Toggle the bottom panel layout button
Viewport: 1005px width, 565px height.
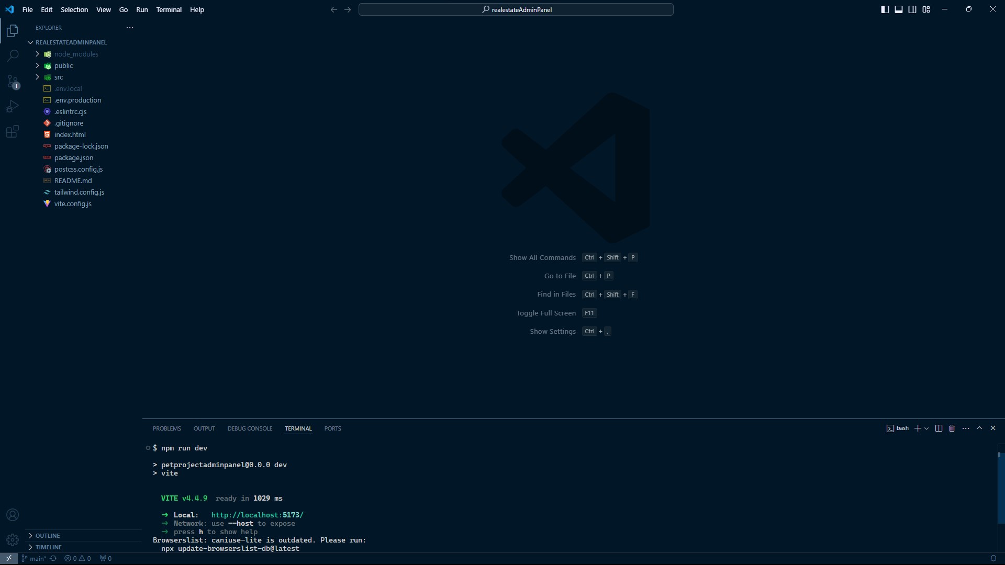[x=899, y=9]
